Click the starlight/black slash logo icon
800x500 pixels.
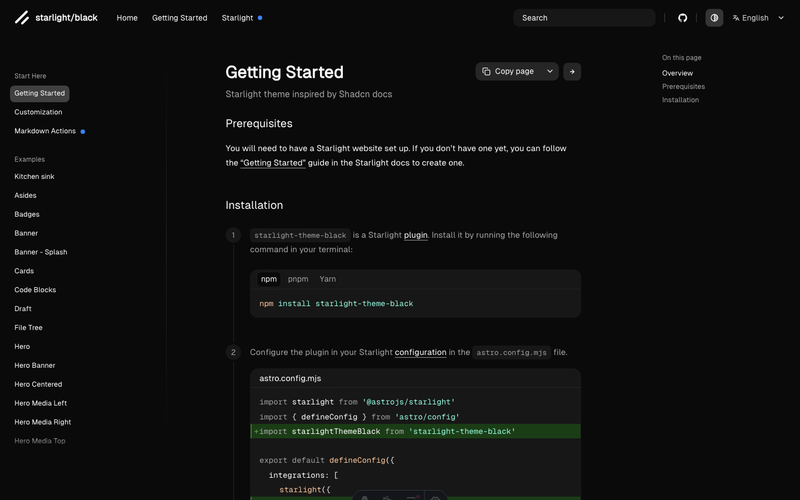click(22, 18)
